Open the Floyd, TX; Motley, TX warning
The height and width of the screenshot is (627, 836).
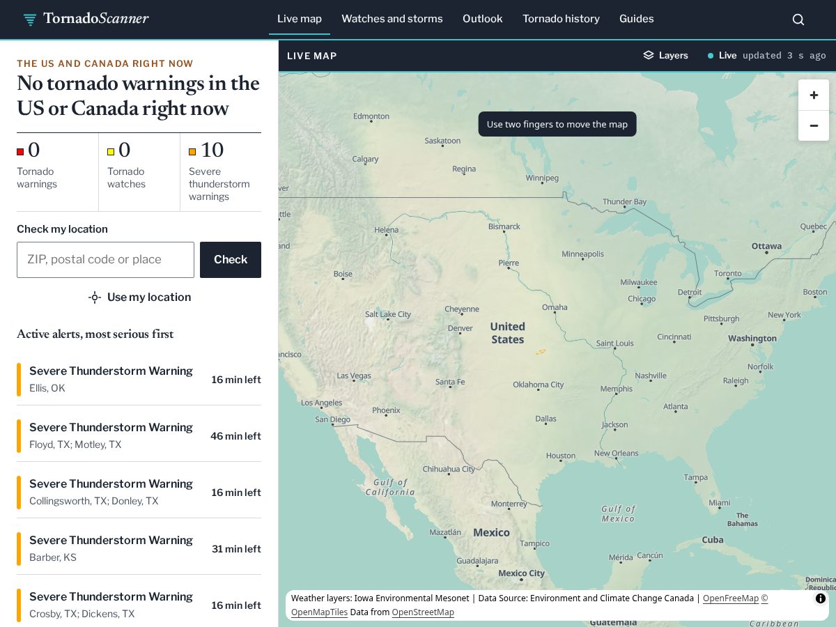139,435
